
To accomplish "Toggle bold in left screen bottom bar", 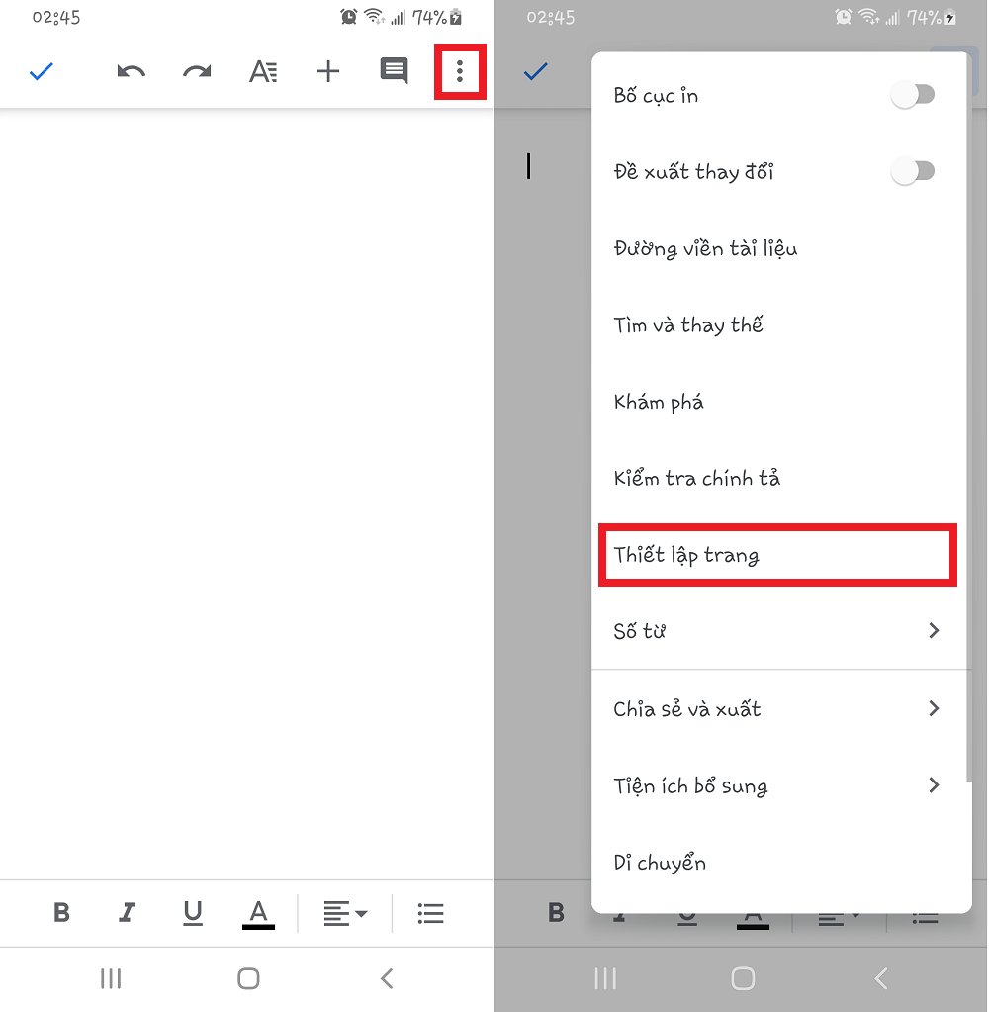I will click(x=62, y=913).
